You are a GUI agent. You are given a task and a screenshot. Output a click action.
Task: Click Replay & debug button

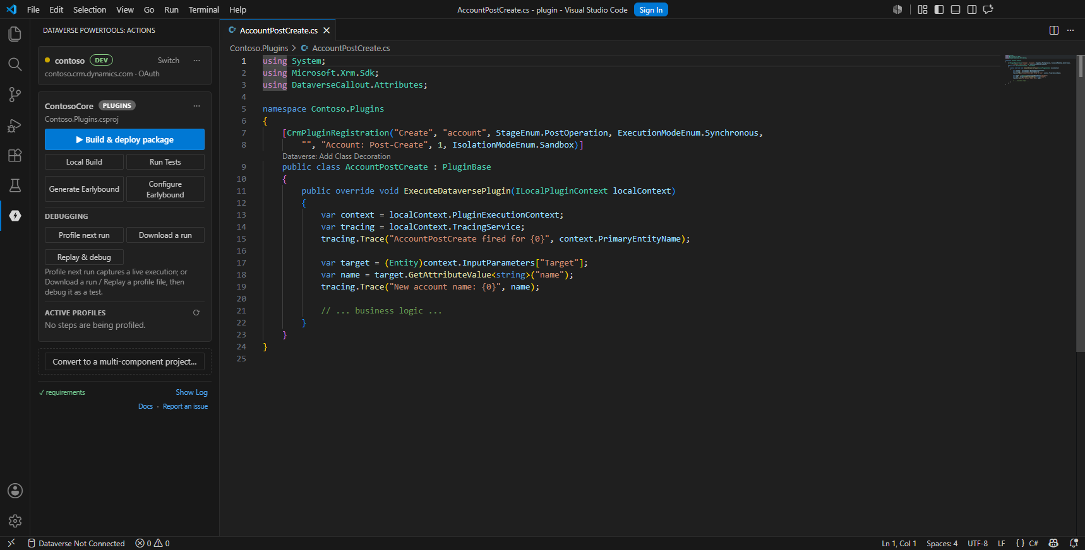[84, 257]
